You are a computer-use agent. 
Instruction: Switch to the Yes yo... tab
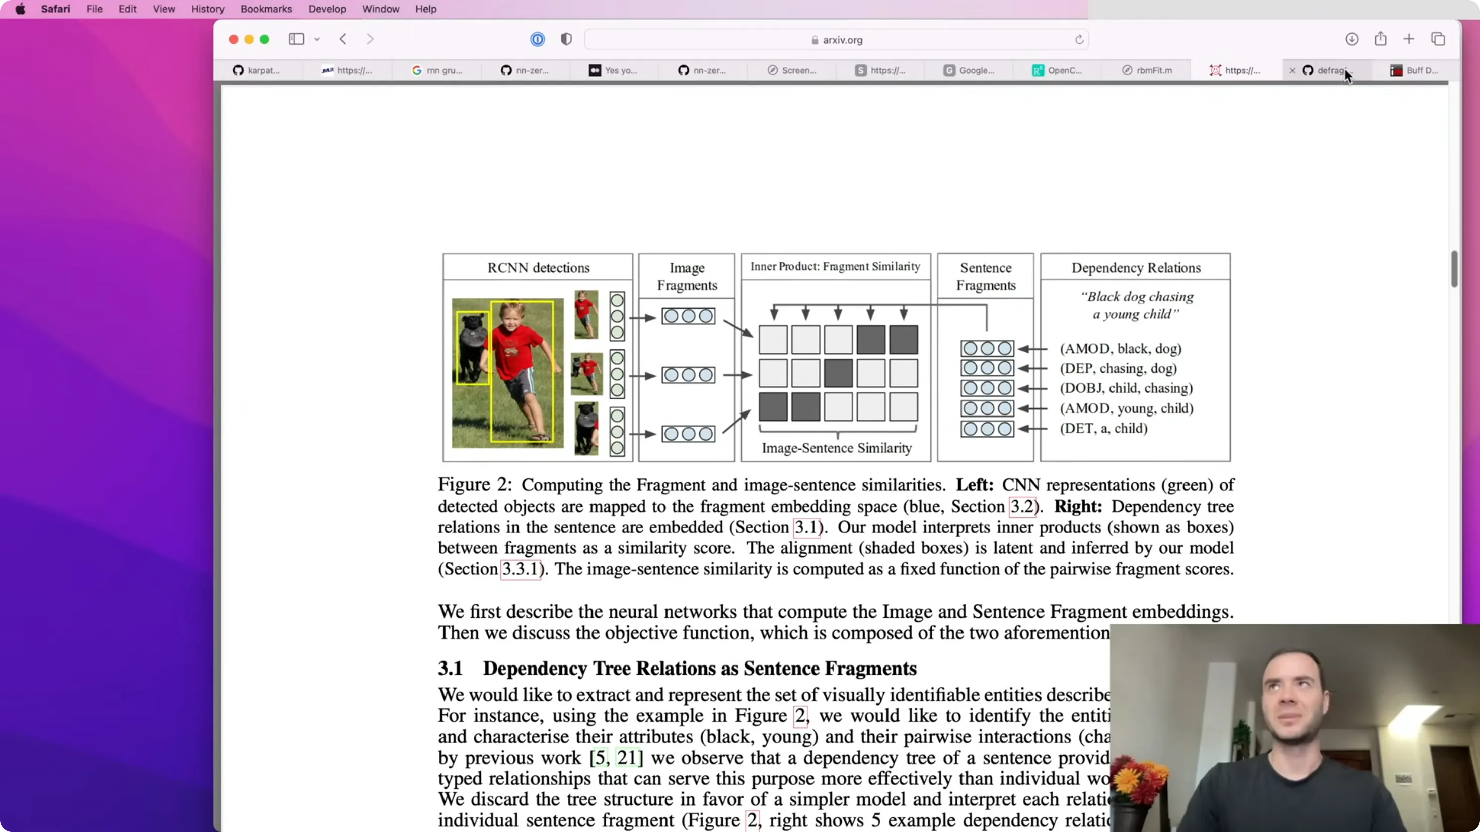(613, 70)
